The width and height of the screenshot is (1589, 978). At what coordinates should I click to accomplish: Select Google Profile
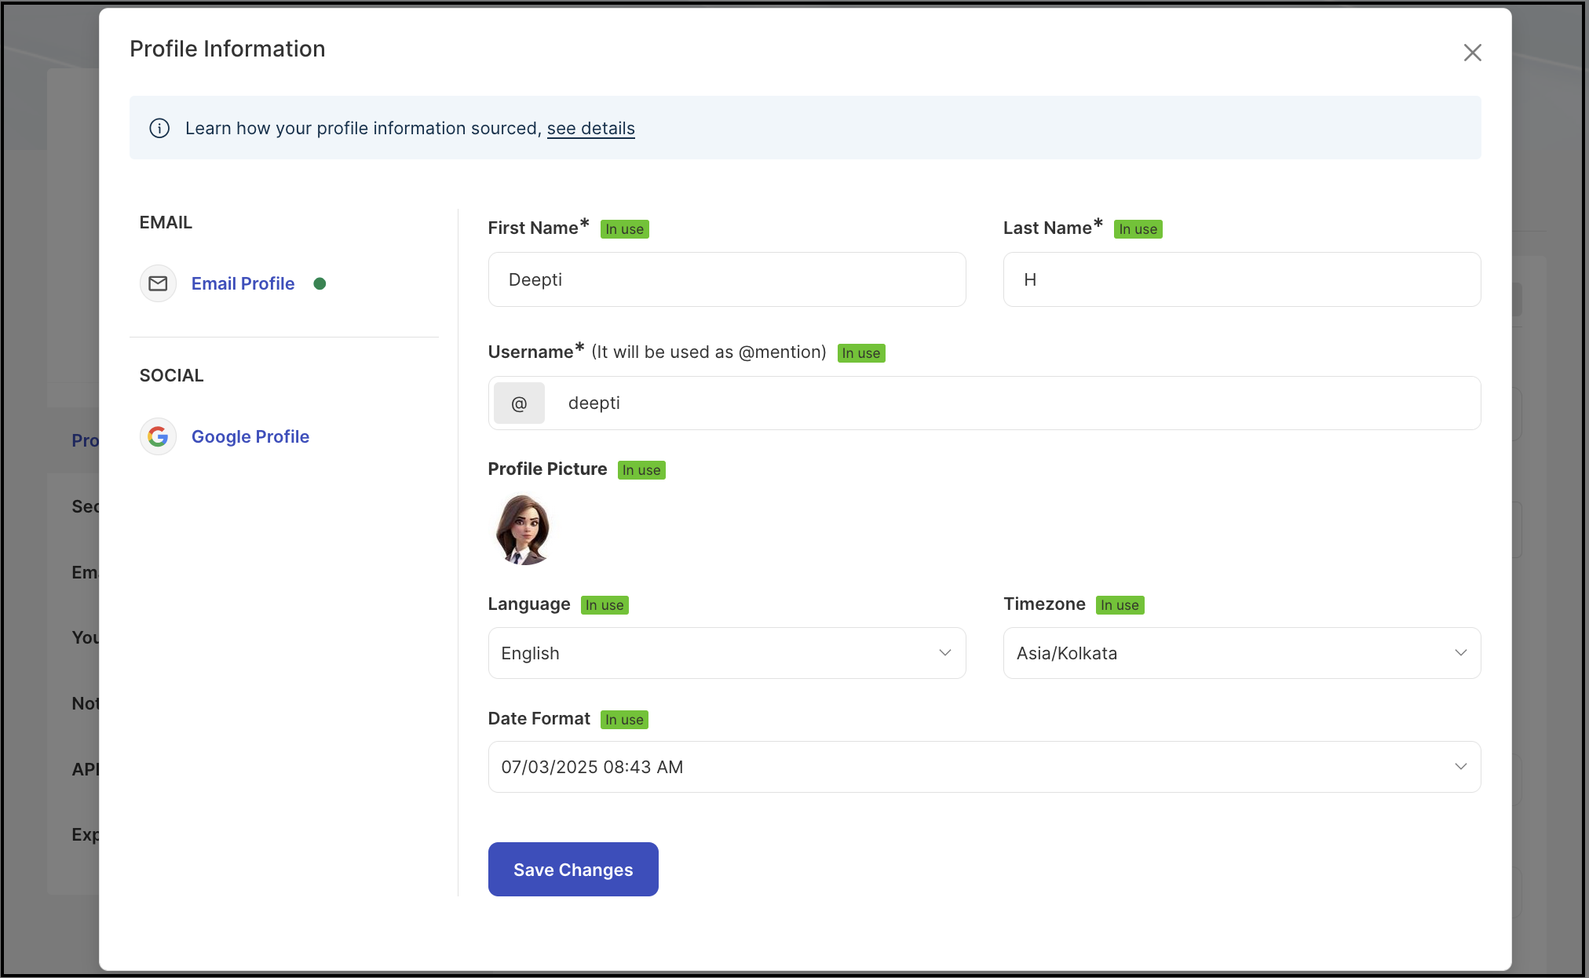[250, 436]
